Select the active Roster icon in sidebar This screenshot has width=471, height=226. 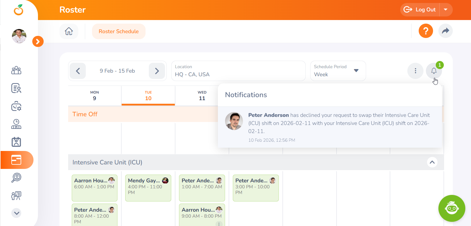click(x=16, y=160)
